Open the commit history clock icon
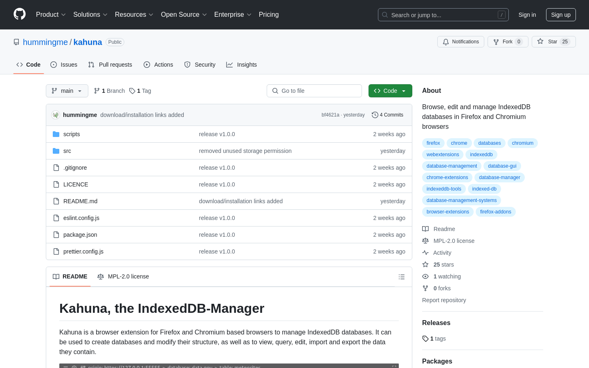Image resolution: width=589 pixels, height=368 pixels. [x=375, y=115]
